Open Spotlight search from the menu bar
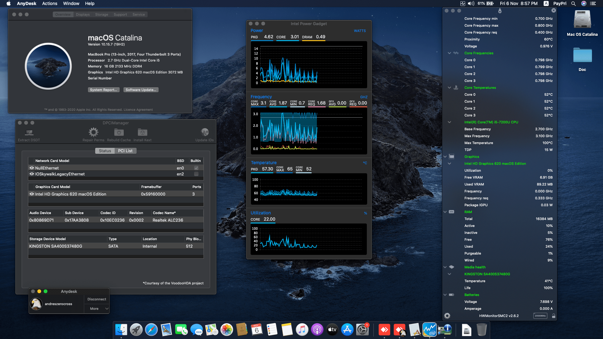This screenshot has height=339, width=603. tap(573, 3)
